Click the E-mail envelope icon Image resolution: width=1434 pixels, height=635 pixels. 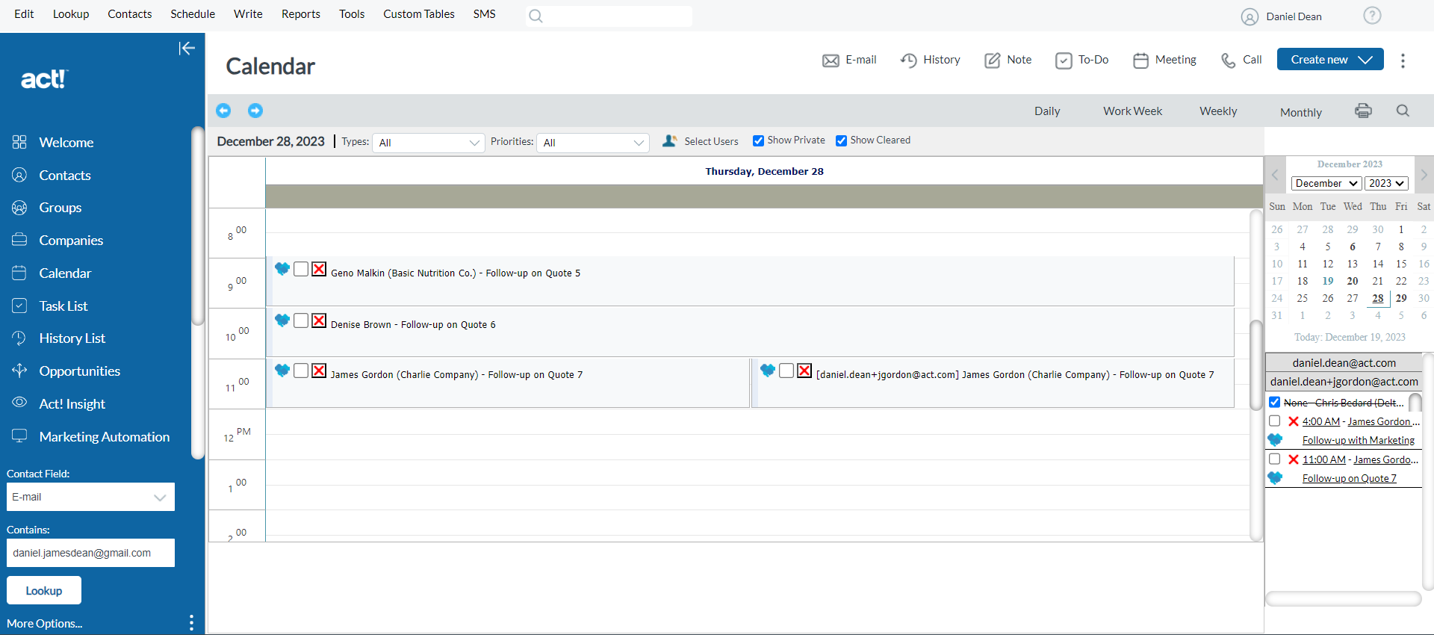pos(831,61)
